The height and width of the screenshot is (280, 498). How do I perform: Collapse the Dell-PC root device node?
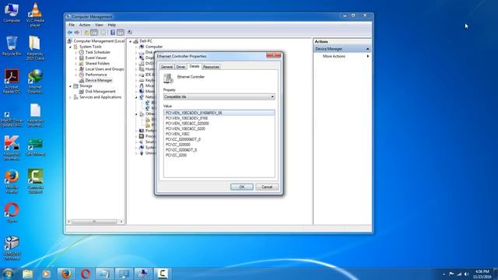point(130,41)
